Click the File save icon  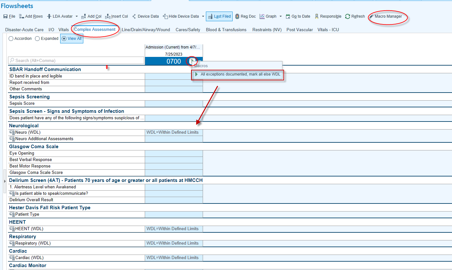click(5, 16)
